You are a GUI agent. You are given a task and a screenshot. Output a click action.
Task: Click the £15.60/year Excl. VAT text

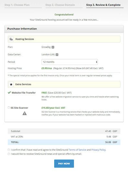53,108
